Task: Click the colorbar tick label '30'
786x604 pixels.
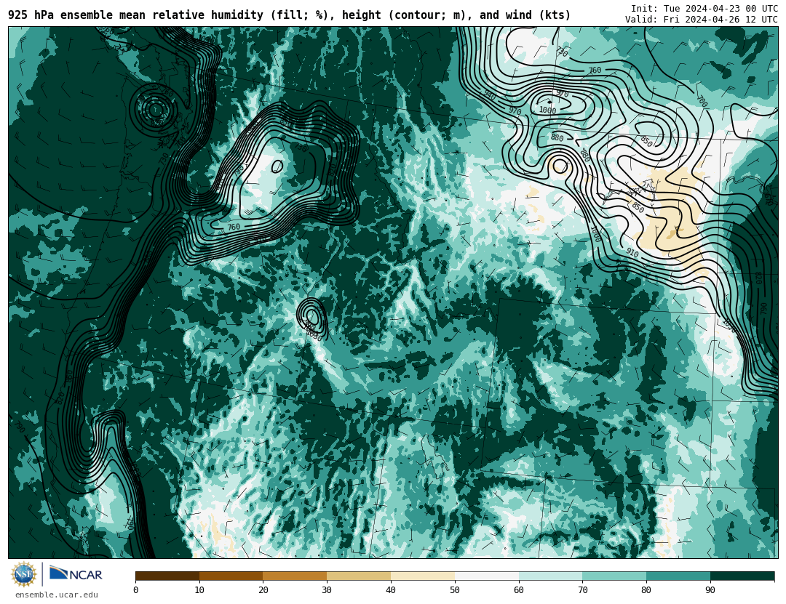Action: (327, 590)
